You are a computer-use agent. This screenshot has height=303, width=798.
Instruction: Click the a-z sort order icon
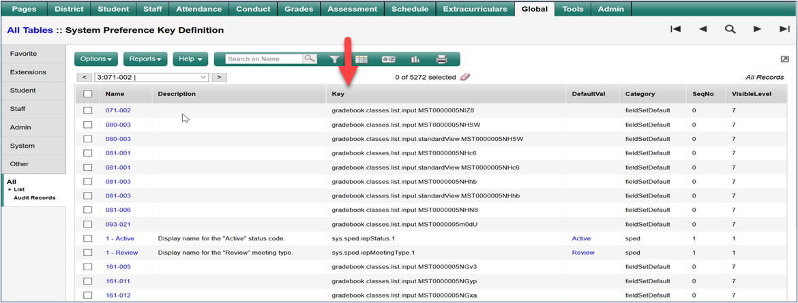click(x=389, y=59)
